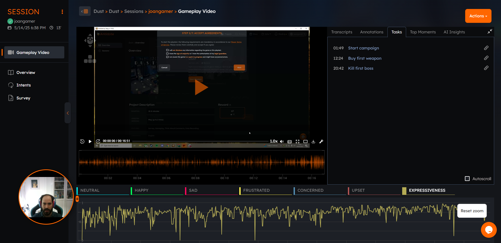Open the Transcripts tab
This screenshot has height=243, width=501.
[342, 32]
